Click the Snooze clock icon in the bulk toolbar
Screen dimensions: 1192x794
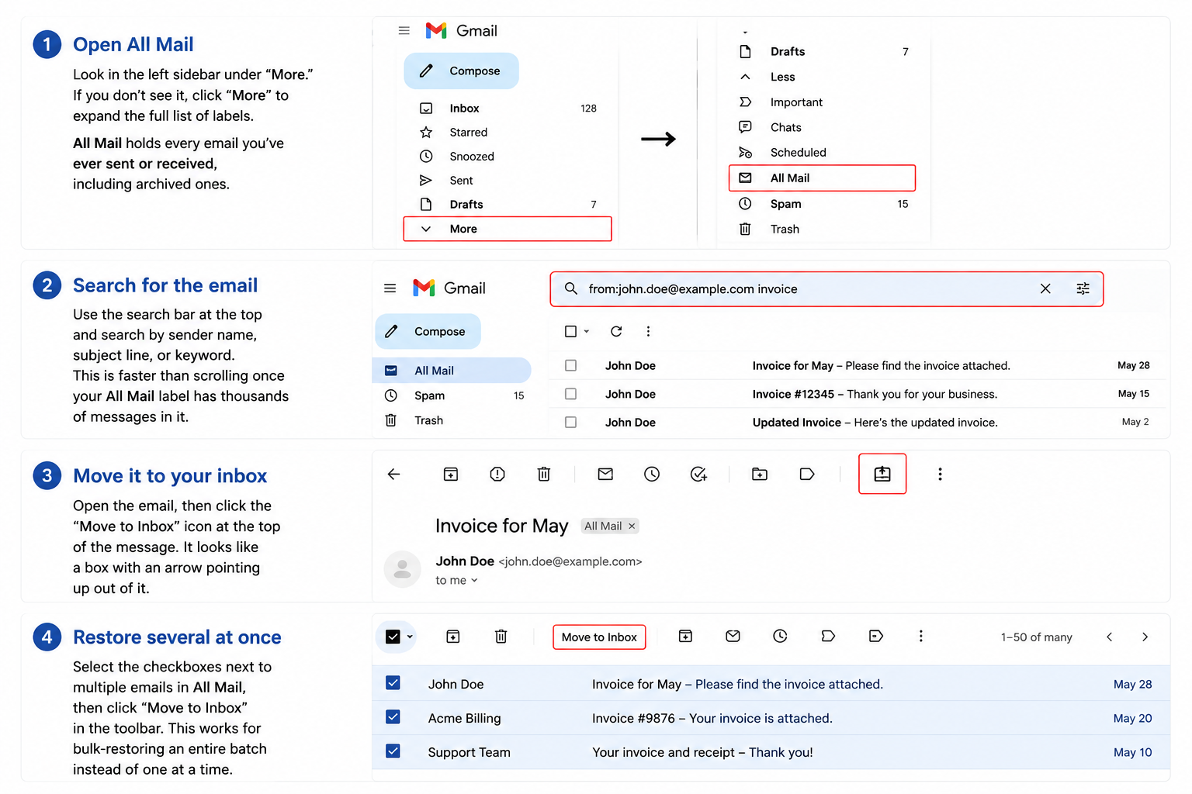(x=780, y=636)
